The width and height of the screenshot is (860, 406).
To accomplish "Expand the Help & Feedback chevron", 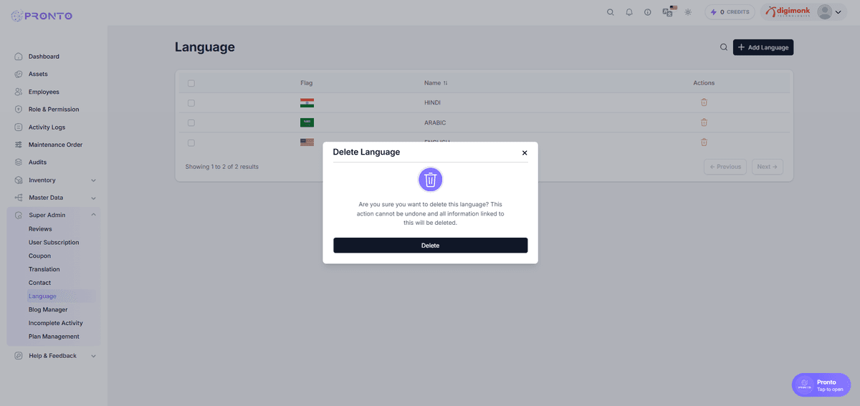I will click(93, 356).
